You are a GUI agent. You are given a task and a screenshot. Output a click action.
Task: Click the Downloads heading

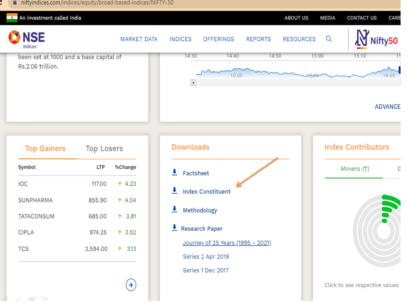tap(191, 147)
